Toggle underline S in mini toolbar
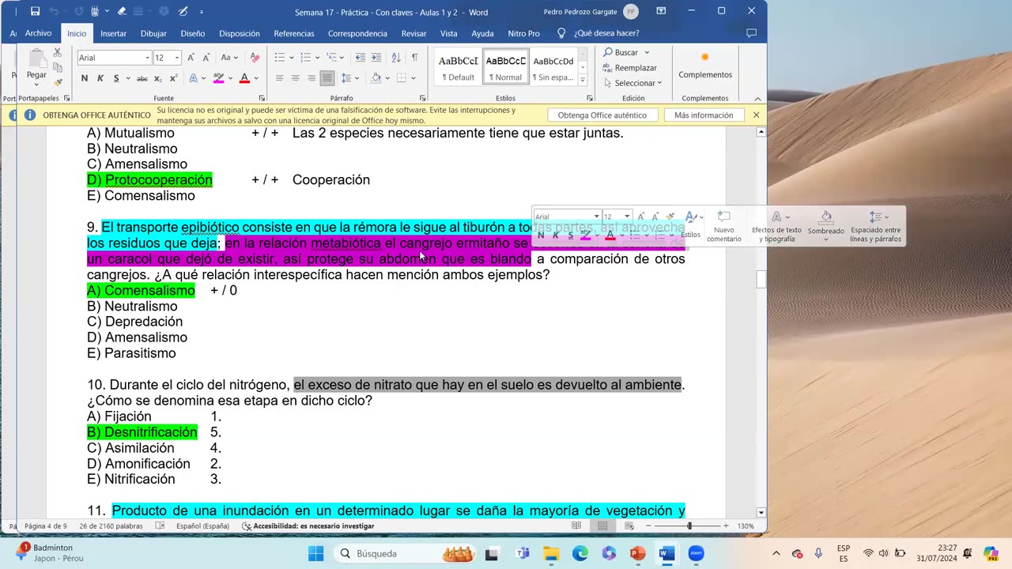This screenshot has height=569, width=1012. pos(570,236)
